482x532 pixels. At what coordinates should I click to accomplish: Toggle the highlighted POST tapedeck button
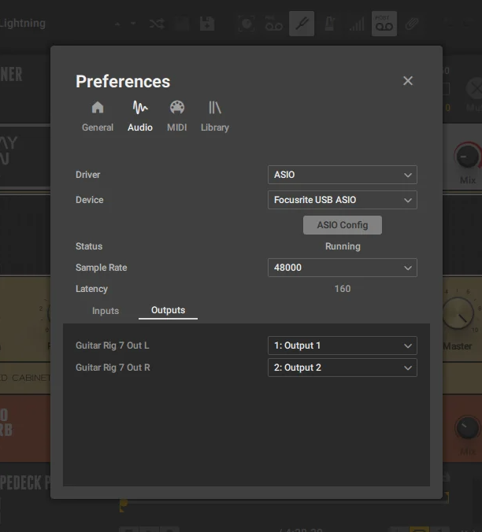pos(384,24)
